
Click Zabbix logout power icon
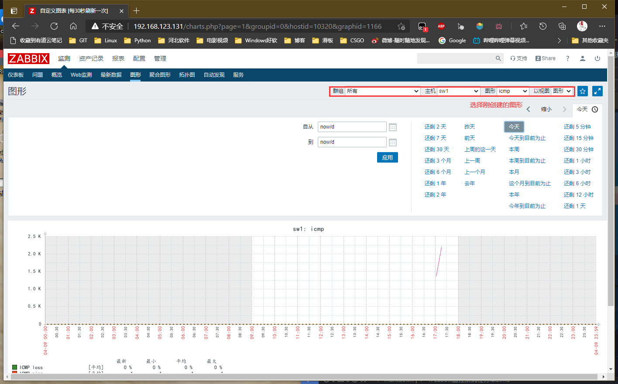click(597, 58)
